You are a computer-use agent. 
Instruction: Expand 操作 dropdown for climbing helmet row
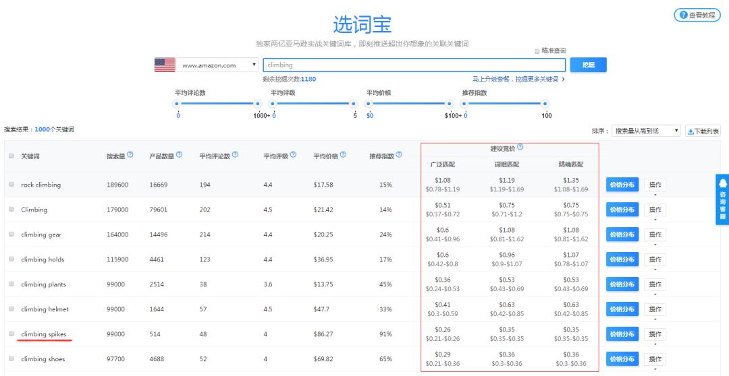(655, 309)
